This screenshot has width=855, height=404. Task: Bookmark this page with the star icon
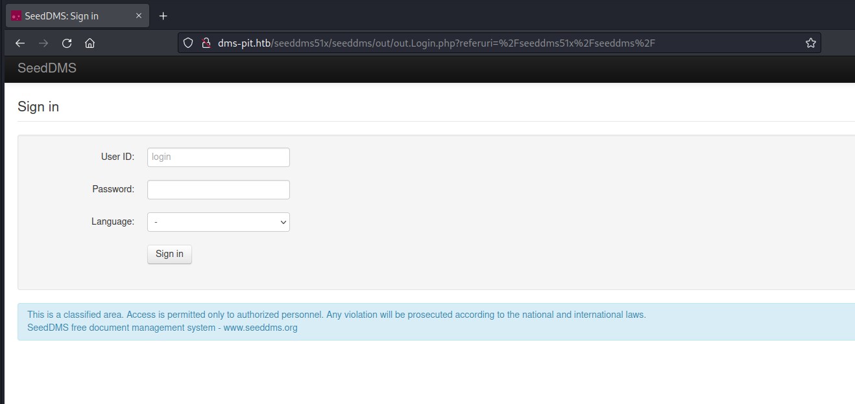pyautogui.click(x=810, y=43)
